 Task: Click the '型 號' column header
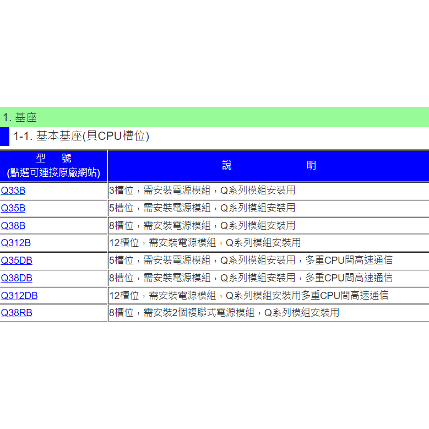pyautogui.click(x=53, y=158)
